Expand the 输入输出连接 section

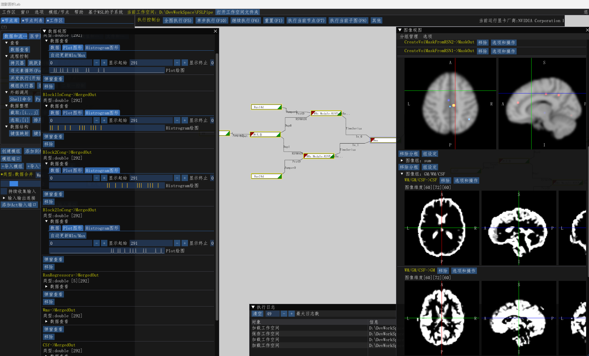[4, 198]
